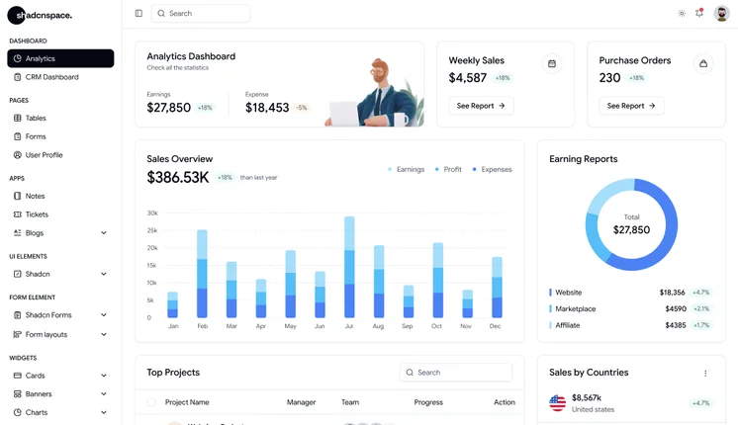Click the Shadcn Forms icon
The width and height of the screenshot is (738, 425).
click(x=18, y=315)
